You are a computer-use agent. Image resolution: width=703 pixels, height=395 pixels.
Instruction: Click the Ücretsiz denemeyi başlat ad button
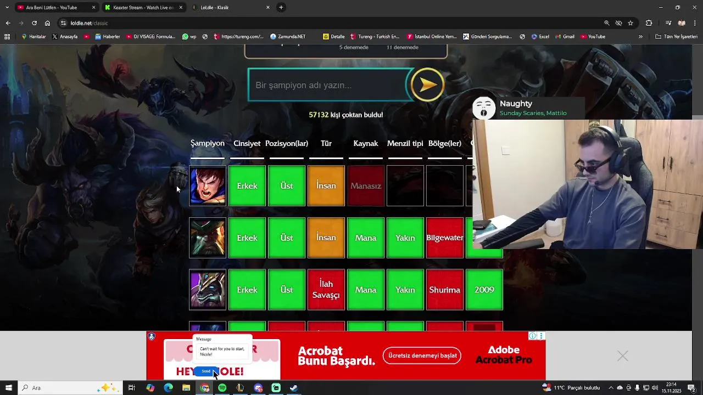422,356
